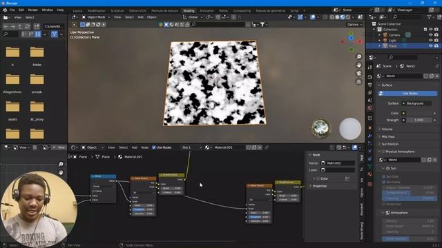Switch to the Animation workspace tab

(206, 11)
